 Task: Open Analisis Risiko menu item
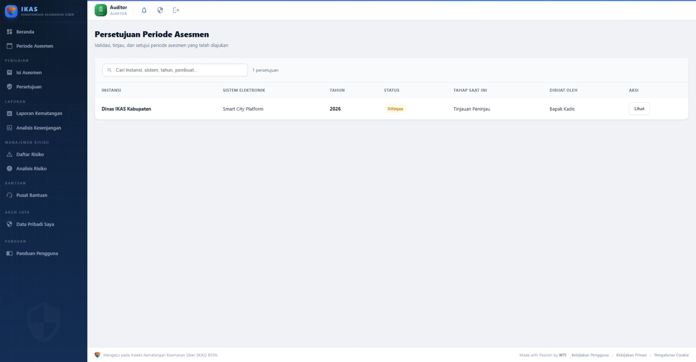pyautogui.click(x=31, y=169)
